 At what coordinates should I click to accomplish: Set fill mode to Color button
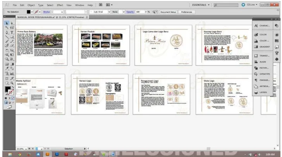tap(6, 98)
